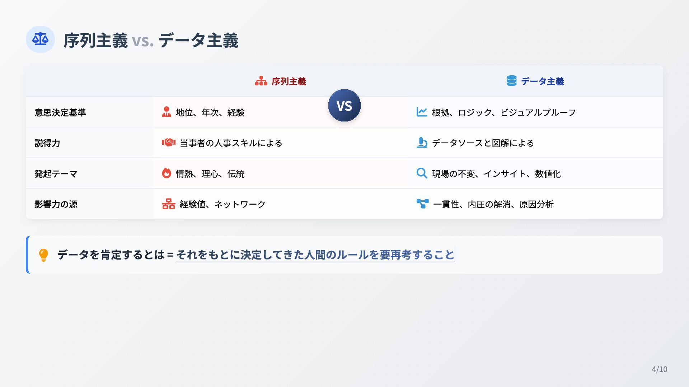Screen dimensions: 689x387
Task: Click the slide title 序列主義 vs. データ主義
Action: [x=151, y=40]
